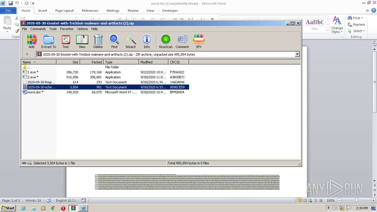The height and width of the screenshot is (212, 377).
Task: Sort by the Name column header
Action: coord(39,62)
